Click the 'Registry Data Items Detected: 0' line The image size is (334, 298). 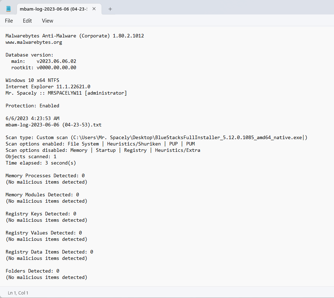pos(49,252)
